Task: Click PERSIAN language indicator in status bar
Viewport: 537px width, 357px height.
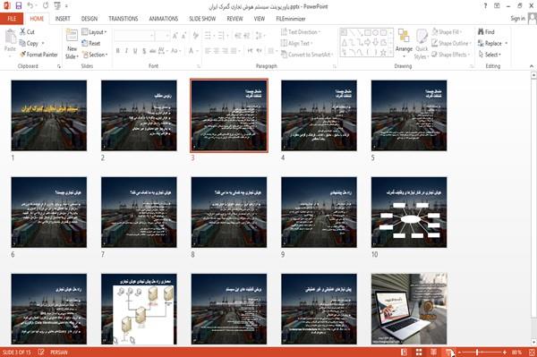Action: click(x=59, y=353)
